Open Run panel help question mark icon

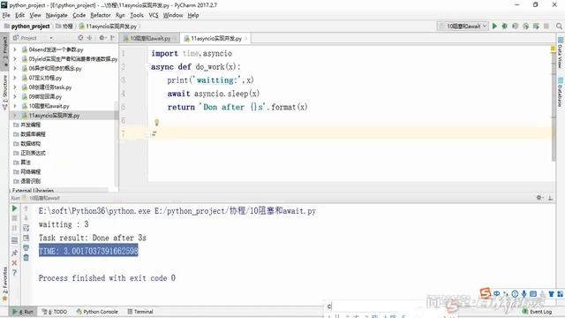14,273
